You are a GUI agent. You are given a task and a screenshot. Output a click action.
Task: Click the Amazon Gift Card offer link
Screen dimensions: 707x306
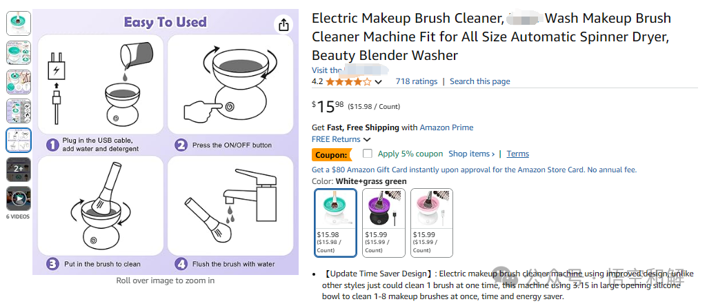click(x=475, y=170)
